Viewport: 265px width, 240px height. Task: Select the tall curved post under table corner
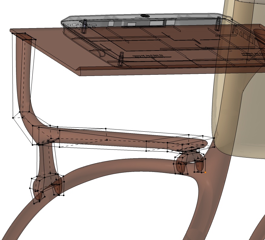(x=24, y=76)
